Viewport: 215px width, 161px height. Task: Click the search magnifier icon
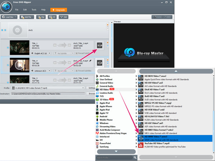coord(135,157)
